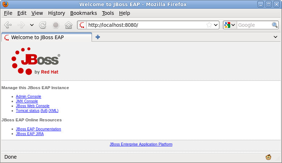This screenshot has height=163, width=282.
Task: Close the Firefox window
Action: click(277, 4)
